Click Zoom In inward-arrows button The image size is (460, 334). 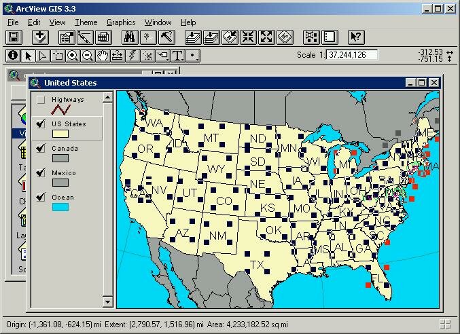pos(248,37)
